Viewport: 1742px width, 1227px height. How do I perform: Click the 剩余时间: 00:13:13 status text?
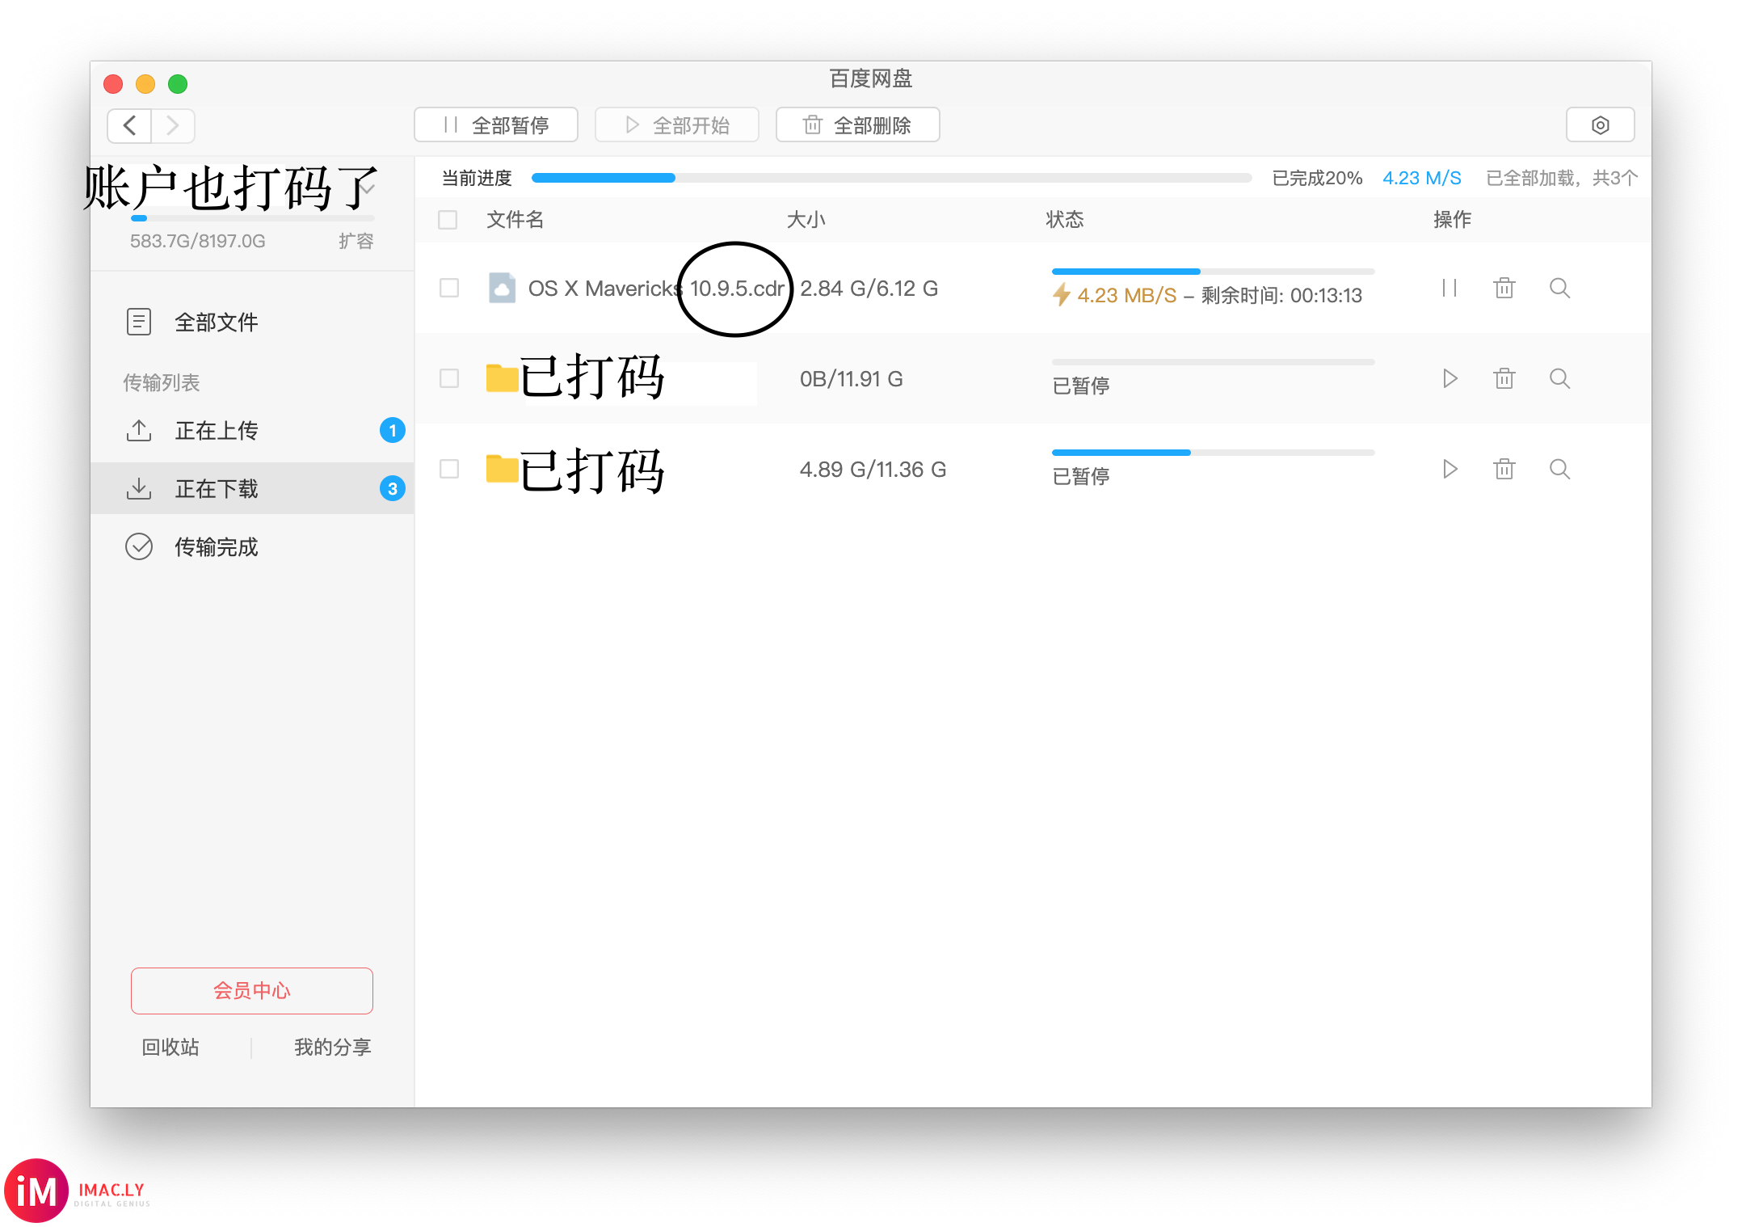[1281, 296]
